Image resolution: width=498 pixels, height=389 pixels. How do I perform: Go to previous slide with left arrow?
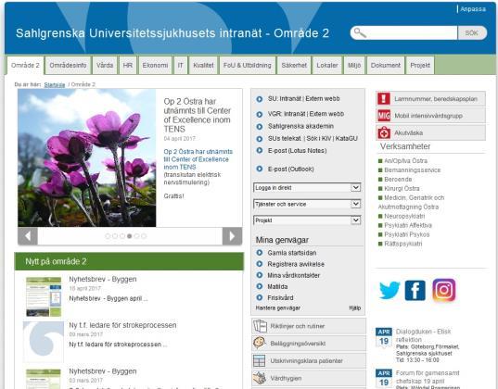pyautogui.click(x=28, y=236)
